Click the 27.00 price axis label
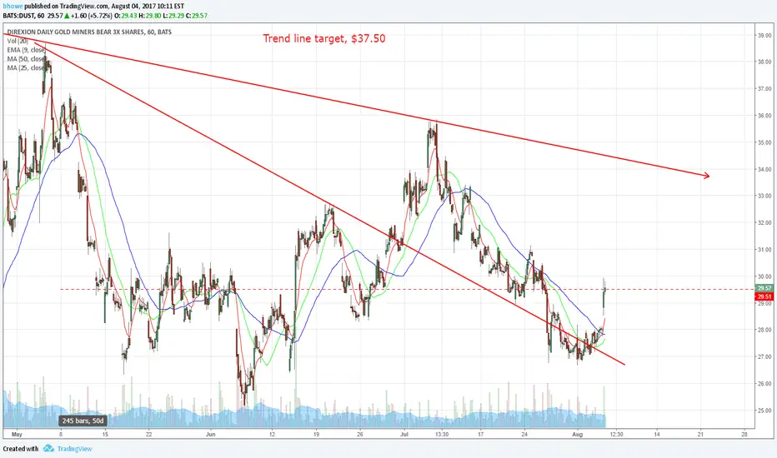This screenshot has width=777, height=458. 764,356
